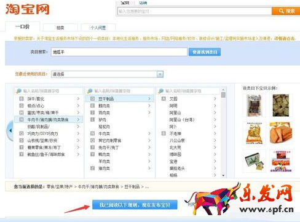Open the green dried tofu cubes thumbnail
This screenshot has width=300, height=222.
coord(281,105)
